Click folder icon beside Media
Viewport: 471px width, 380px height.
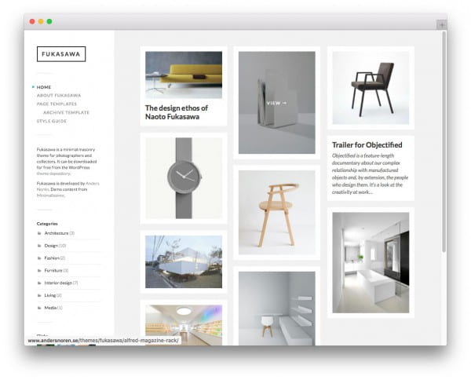click(39, 308)
